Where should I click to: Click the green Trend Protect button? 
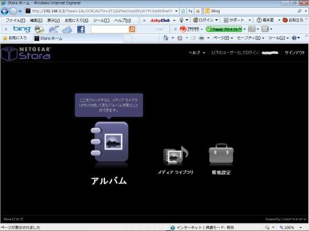coord(224,29)
